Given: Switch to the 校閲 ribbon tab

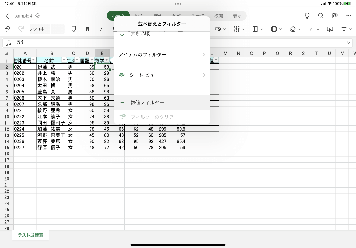Looking at the screenshot, I should (x=219, y=16).
